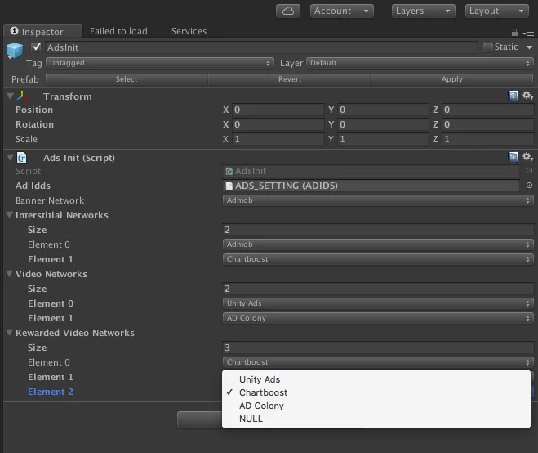The image size is (538, 453).
Task: Open Ads Init script help icon
Action: tap(513, 157)
